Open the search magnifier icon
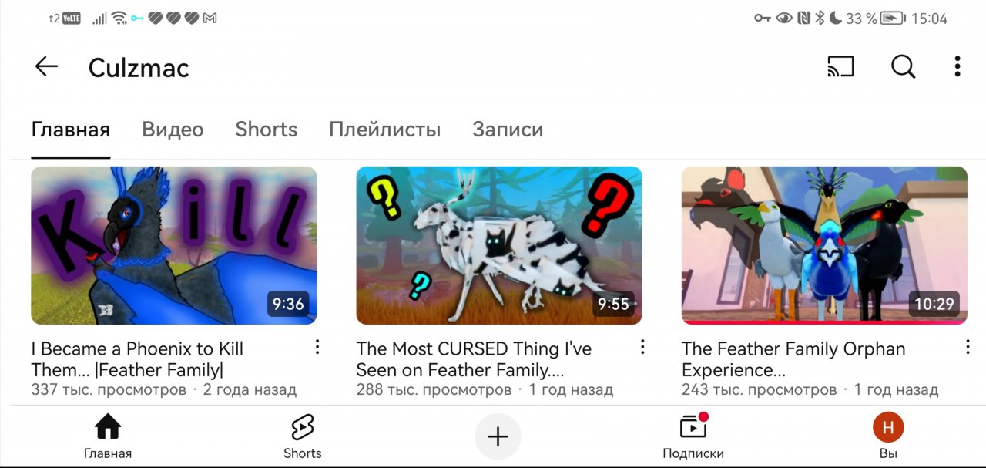The width and height of the screenshot is (986, 468). coord(903,67)
